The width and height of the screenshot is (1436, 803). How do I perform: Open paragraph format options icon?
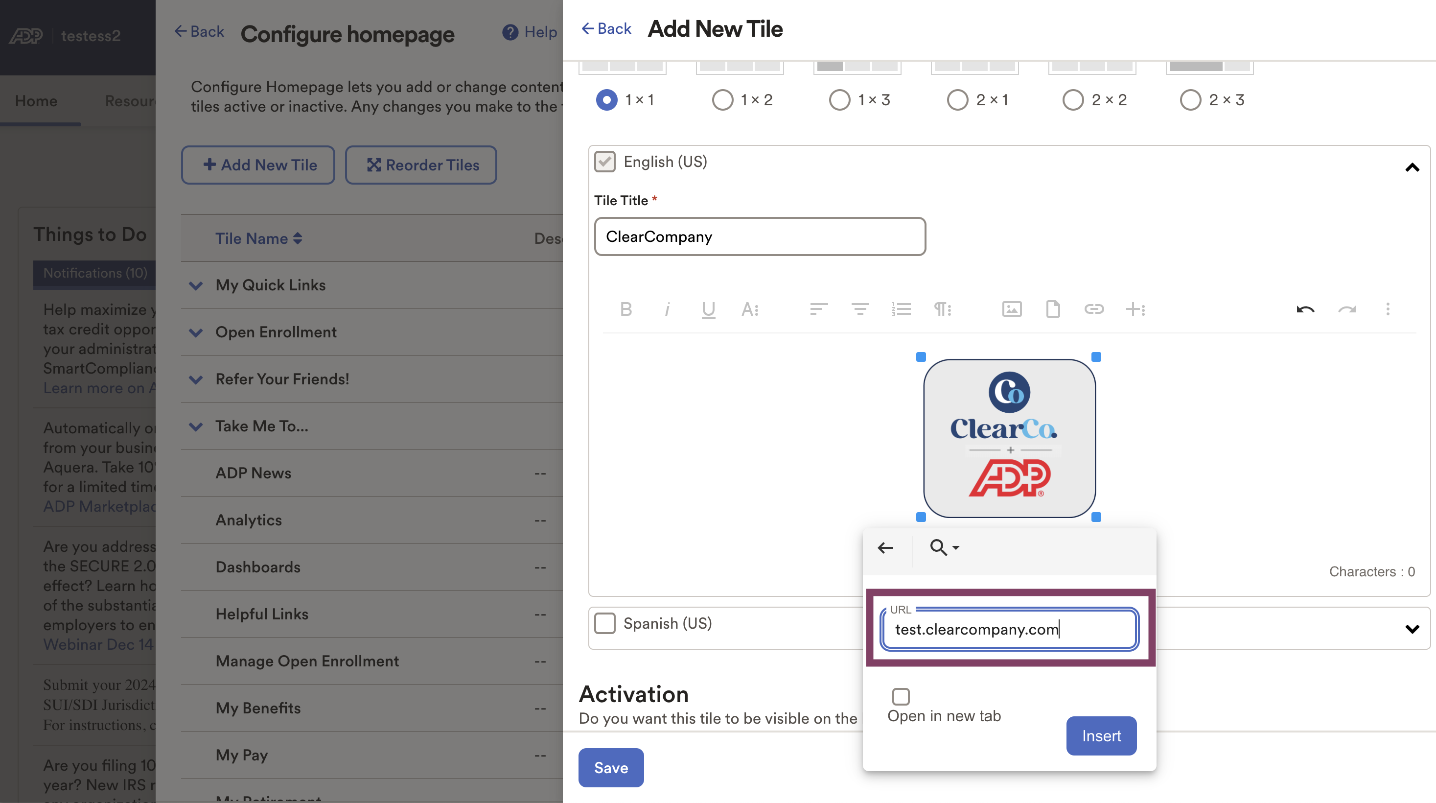(x=942, y=309)
